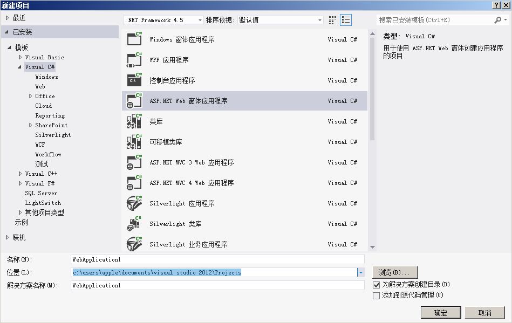Click the Silverlight 业务应用程序 template icon
This screenshot has height=323, width=512.
pyautogui.click(x=134, y=244)
